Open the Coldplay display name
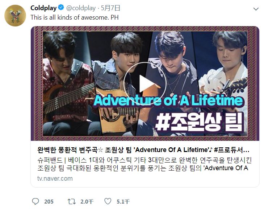Image resolution: width=264 pixels, height=209 pixels. tap(43, 8)
